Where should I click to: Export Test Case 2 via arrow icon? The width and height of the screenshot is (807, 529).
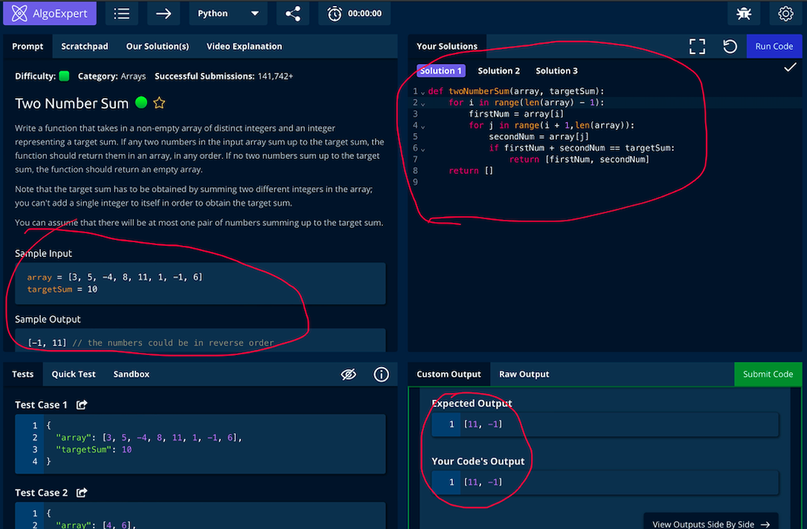point(81,493)
